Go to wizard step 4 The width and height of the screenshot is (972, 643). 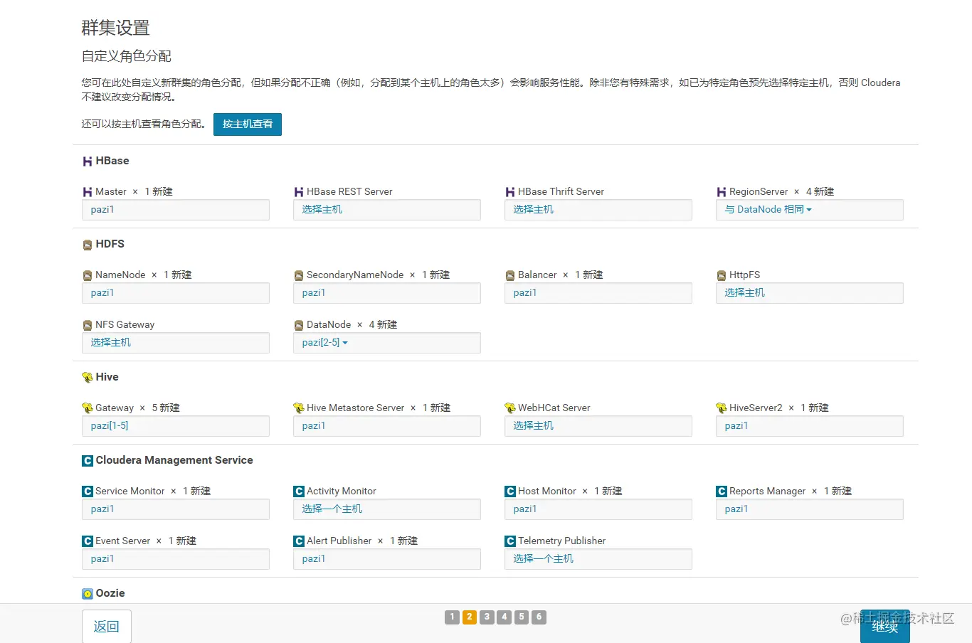505,617
